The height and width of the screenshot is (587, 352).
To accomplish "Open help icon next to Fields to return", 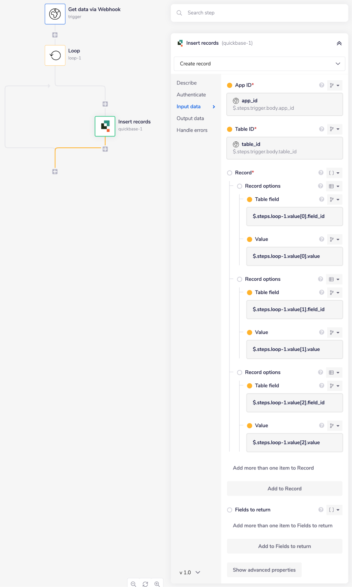I will point(321,510).
